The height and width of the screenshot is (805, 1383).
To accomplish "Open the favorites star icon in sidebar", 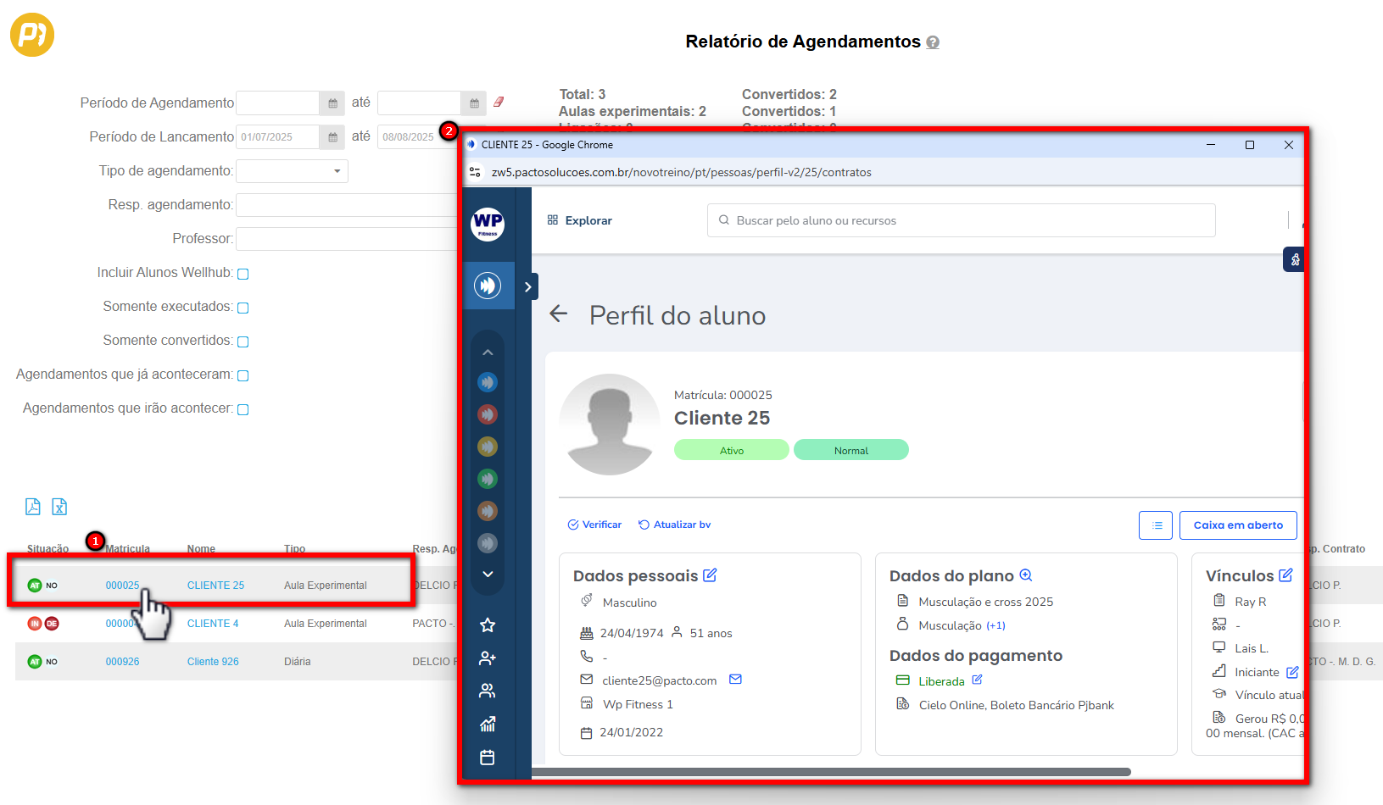I will [x=488, y=625].
